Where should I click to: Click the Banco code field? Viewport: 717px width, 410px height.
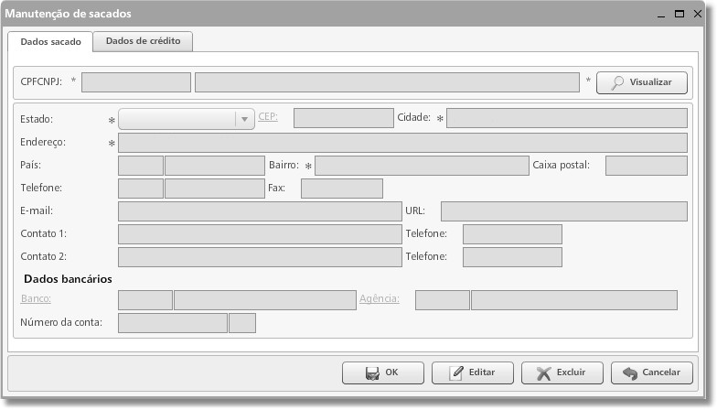coord(145,300)
